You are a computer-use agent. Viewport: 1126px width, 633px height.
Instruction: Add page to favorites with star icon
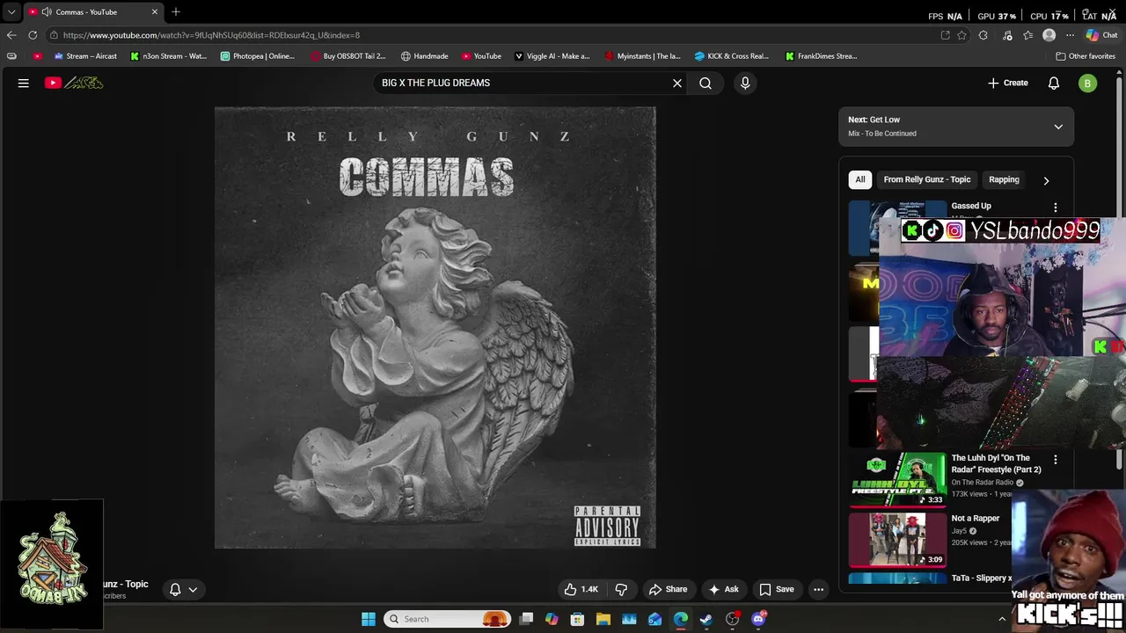pyautogui.click(x=962, y=35)
